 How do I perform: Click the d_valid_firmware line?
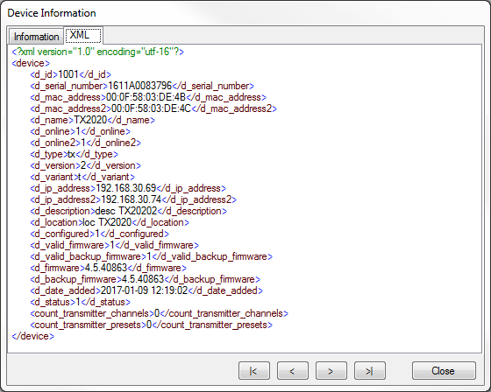point(114,245)
